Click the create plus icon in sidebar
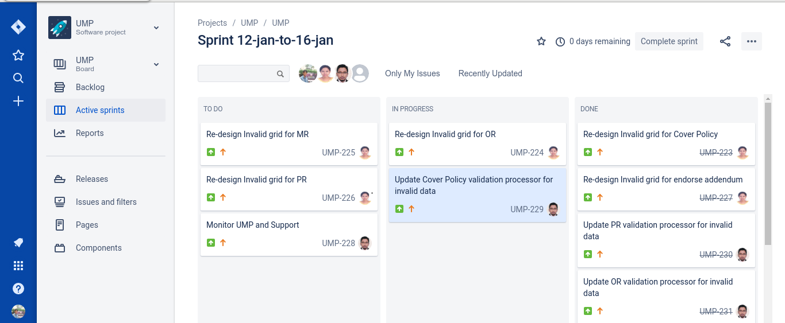The image size is (785, 323). (x=18, y=101)
